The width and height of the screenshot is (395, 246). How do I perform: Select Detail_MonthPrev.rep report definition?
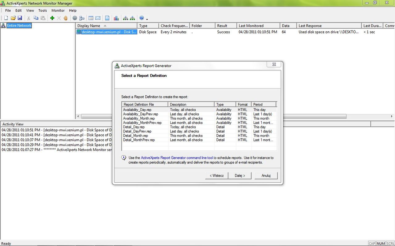[199, 140]
